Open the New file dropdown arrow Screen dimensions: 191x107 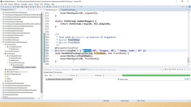(4, 7)
